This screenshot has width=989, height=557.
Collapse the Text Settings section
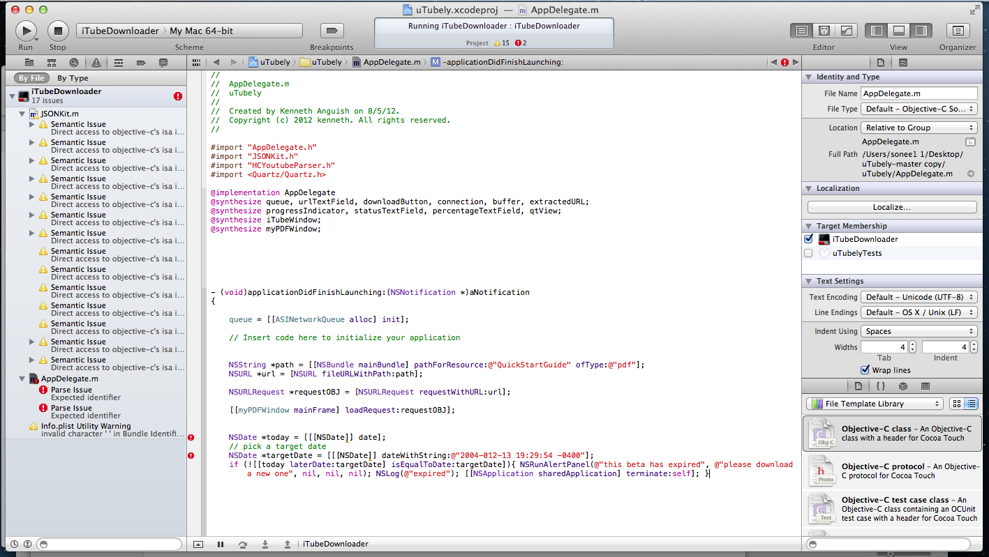pos(809,281)
